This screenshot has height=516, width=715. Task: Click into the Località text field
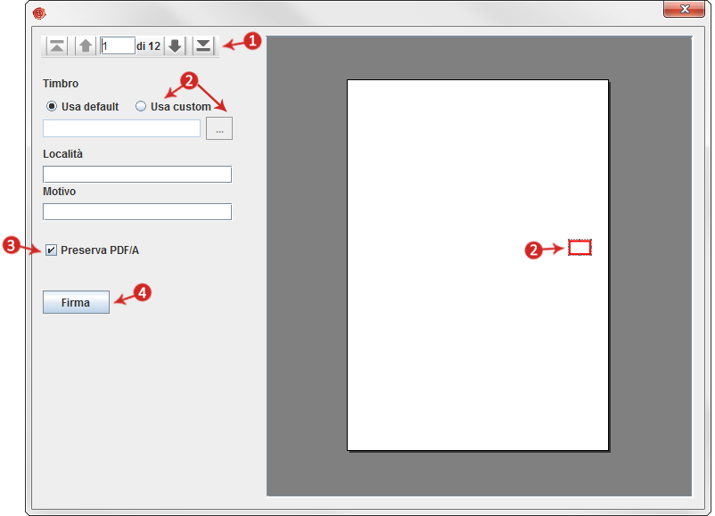pyautogui.click(x=136, y=174)
